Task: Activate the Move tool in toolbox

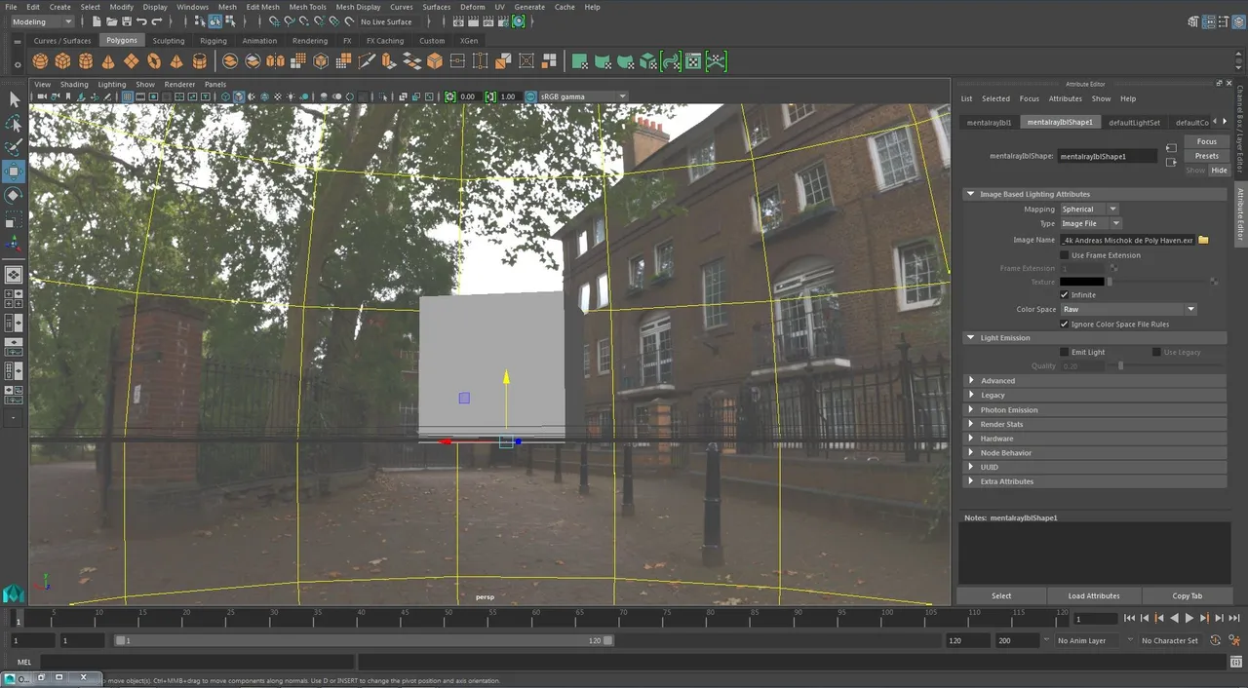Action: click(x=14, y=172)
